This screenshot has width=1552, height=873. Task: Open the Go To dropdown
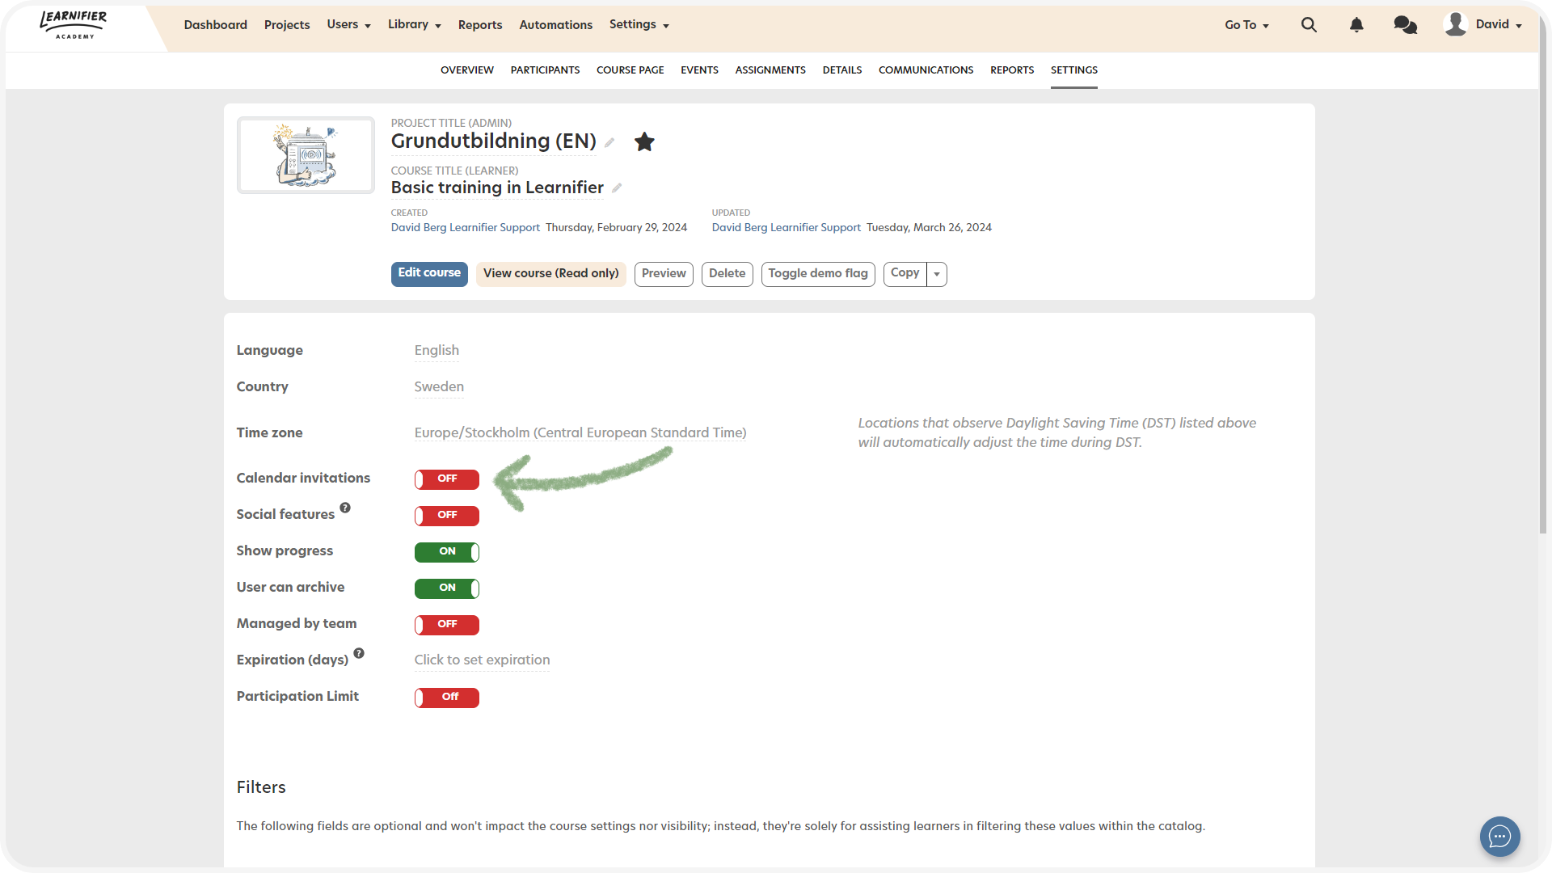[x=1246, y=25]
